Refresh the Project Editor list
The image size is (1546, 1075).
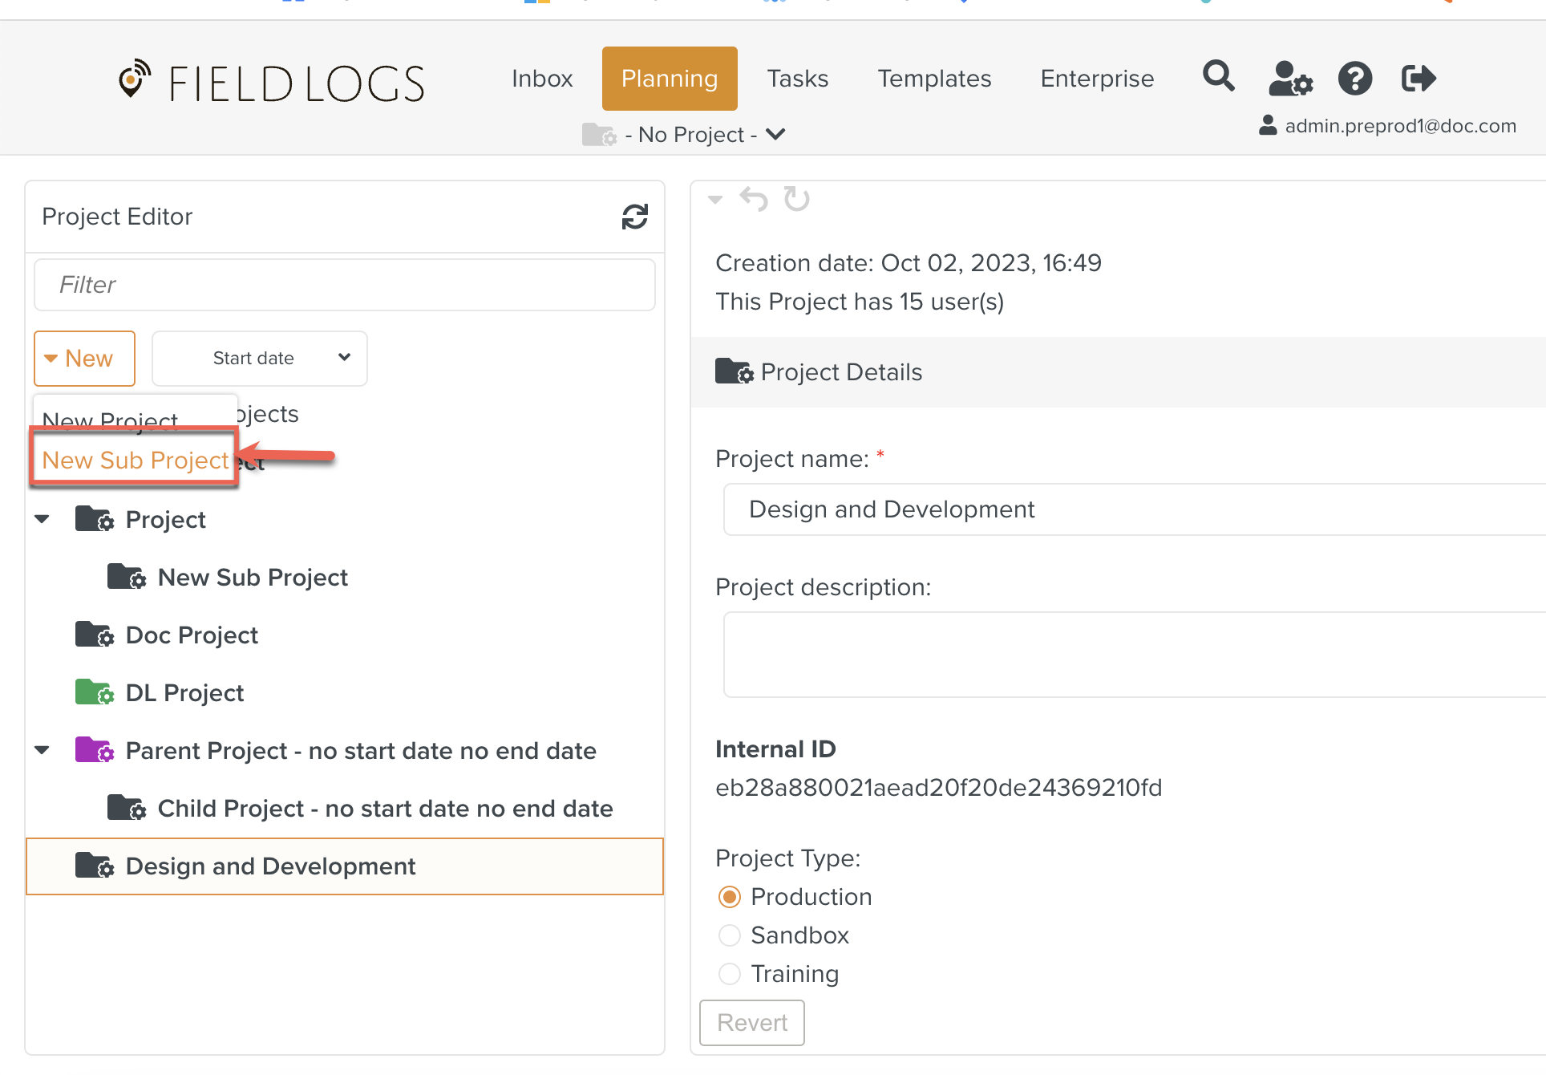pos(634,217)
